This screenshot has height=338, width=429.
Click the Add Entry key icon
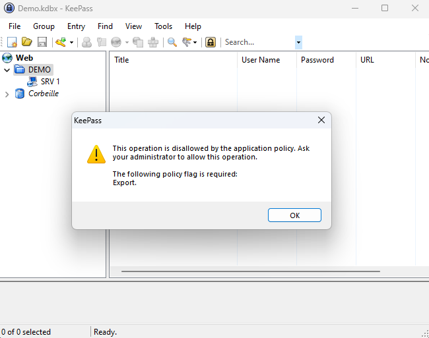(61, 42)
